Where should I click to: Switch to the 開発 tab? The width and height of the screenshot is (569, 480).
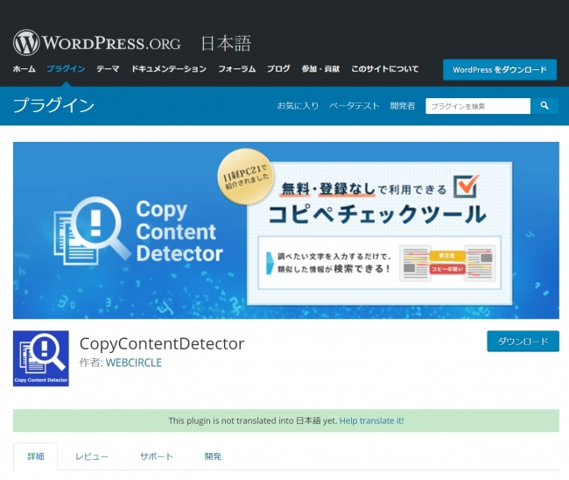point(213,456)
